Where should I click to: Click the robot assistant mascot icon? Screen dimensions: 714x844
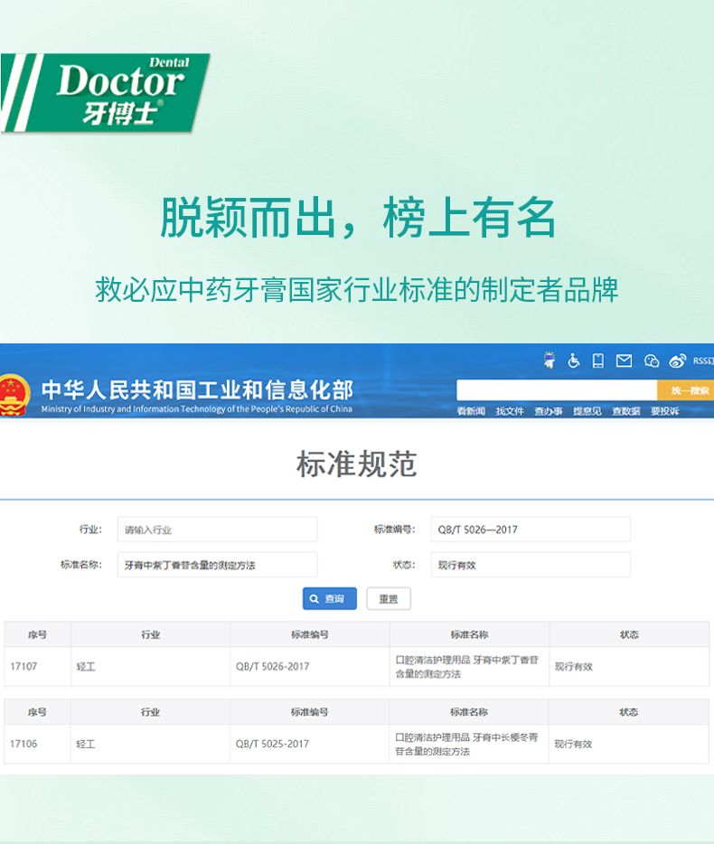[x=549, y=361]
